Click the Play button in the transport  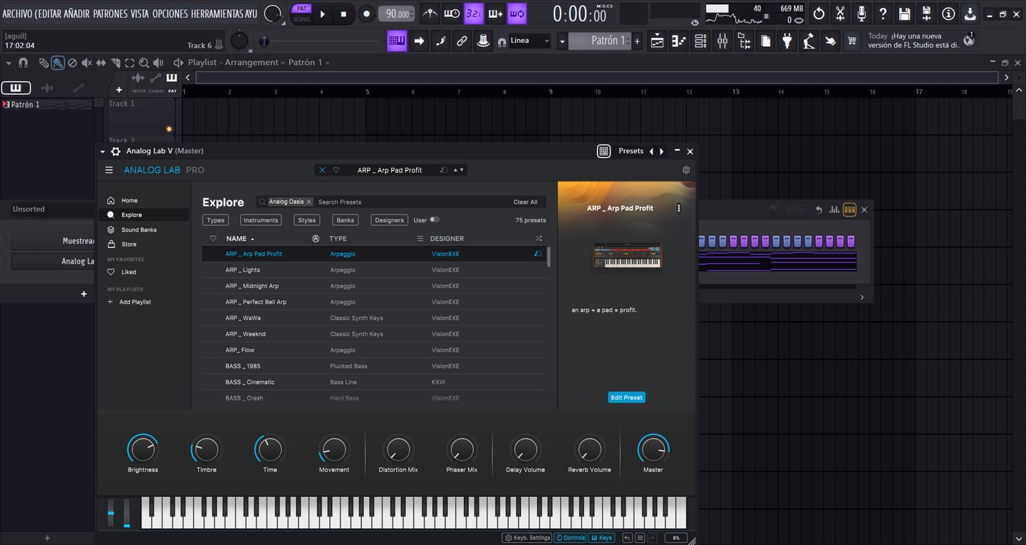tap(323, 14)
